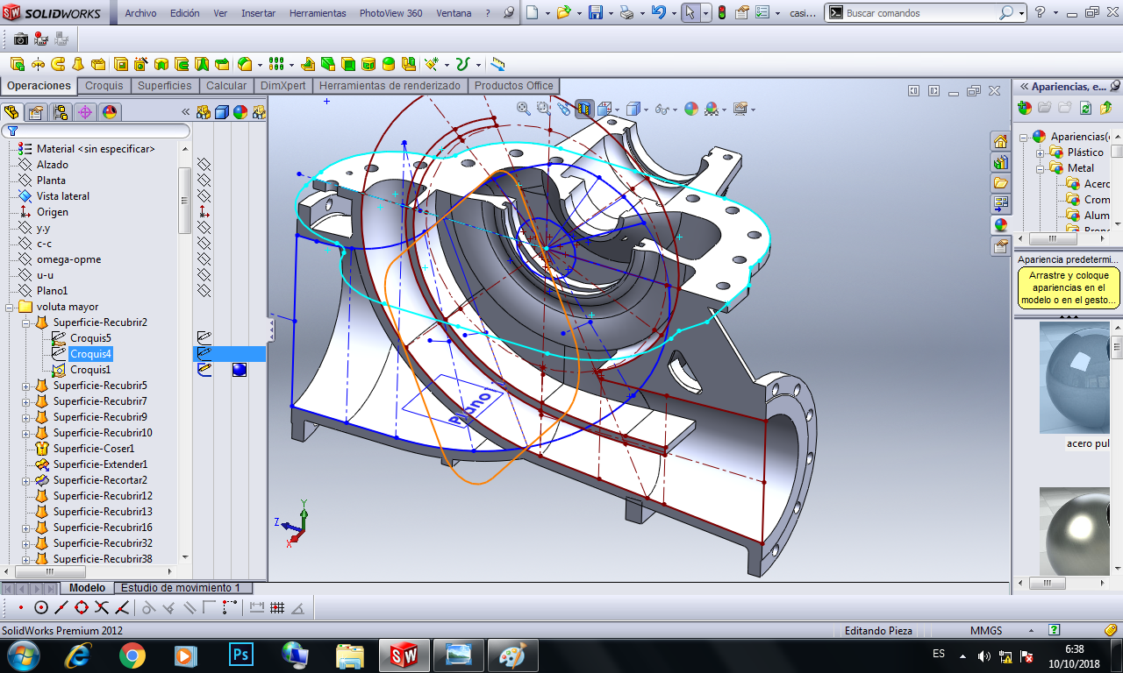Open File Explorer folder icon in task pane
1123x673 pixels.
tap(1000, 183)
